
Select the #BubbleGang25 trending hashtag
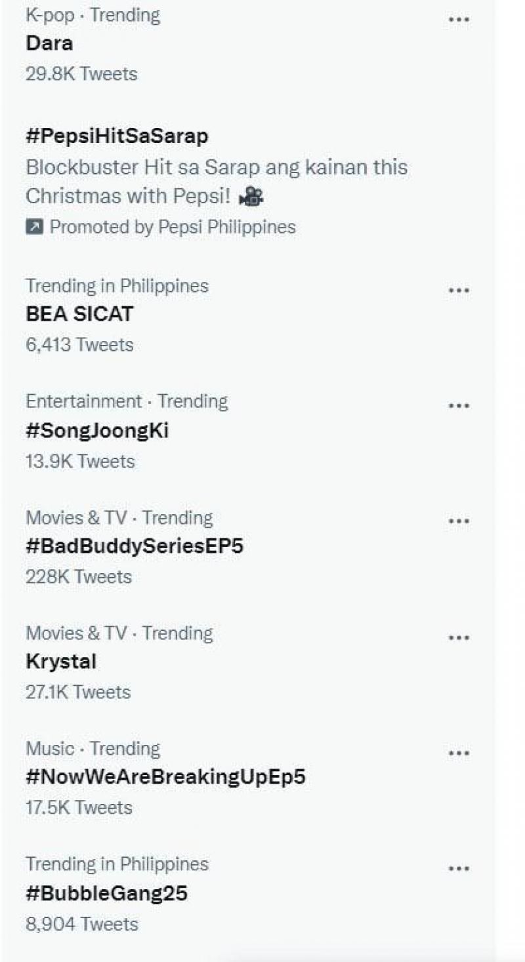pyautogui.click(x=106, y=893)
